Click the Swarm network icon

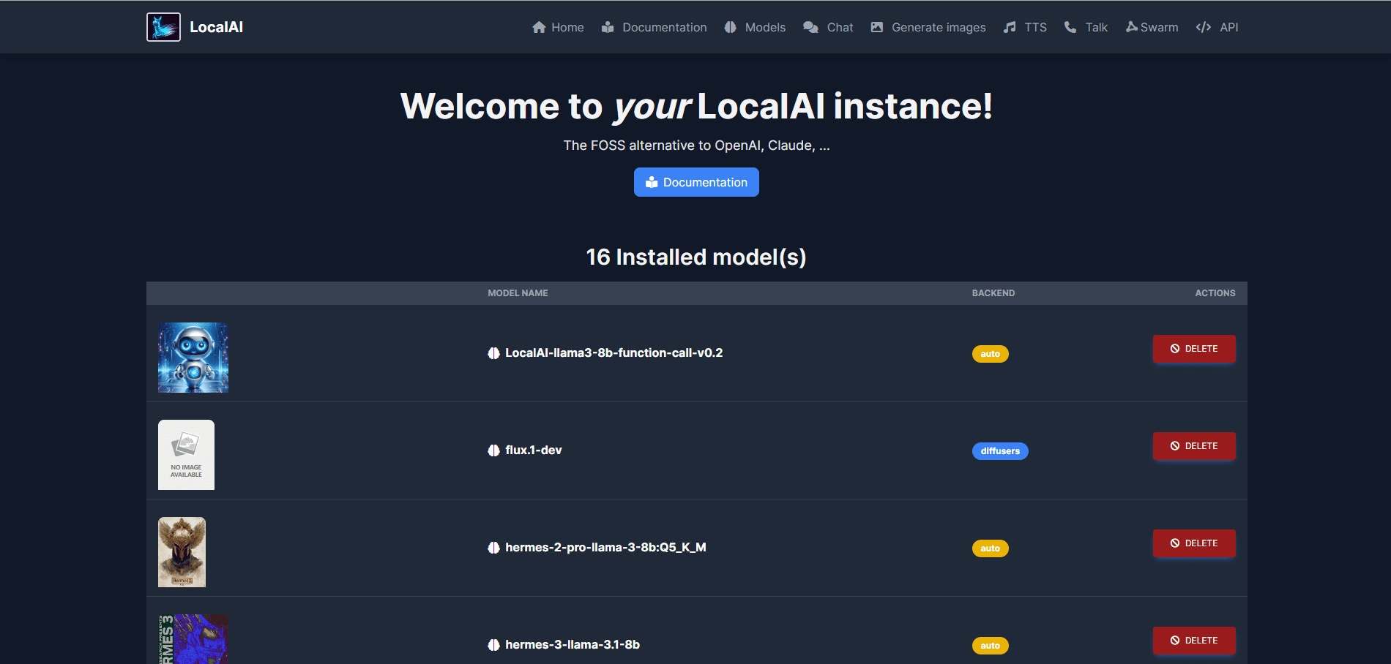click(1131, 27)
